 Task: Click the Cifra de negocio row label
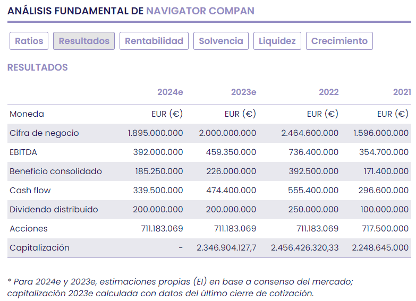[44, 133]
